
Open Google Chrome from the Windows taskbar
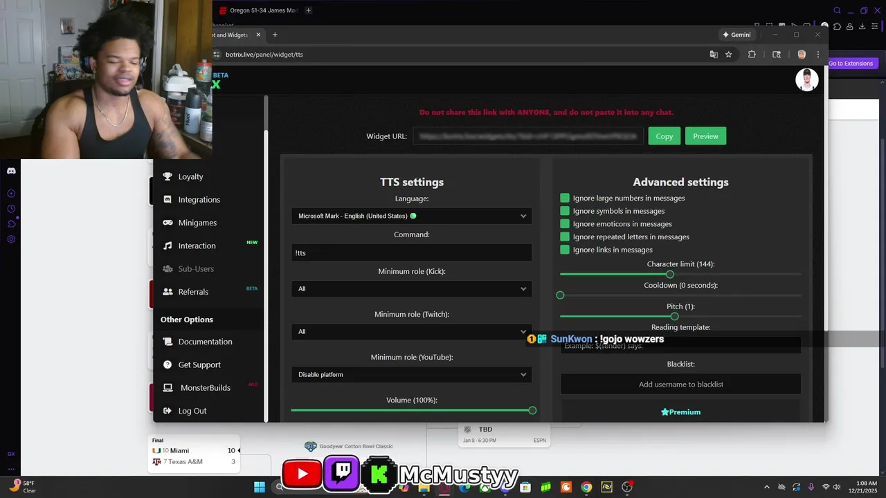pyautogui.click(x=586, y=487)
